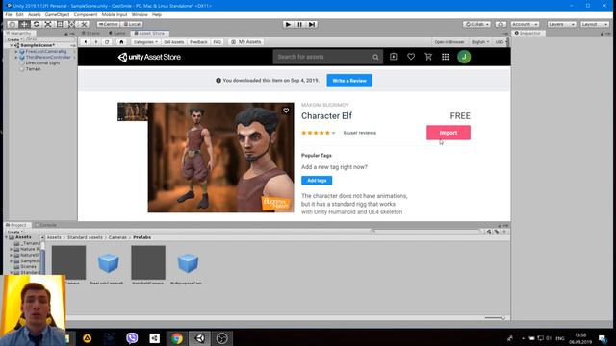Open the Layout dropdown

pos(595,24)
